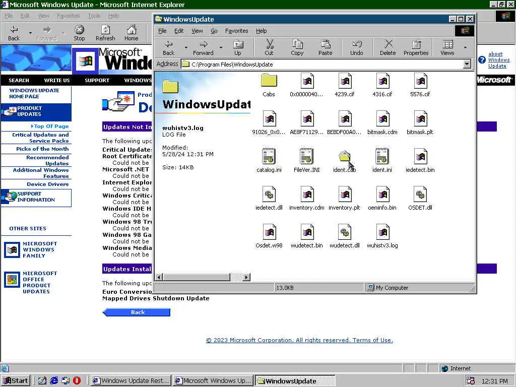The height and width of the screenshot is (387, 516).
Task: Click Internet Explorer's Stop button
Action: [x=79, y=33]
